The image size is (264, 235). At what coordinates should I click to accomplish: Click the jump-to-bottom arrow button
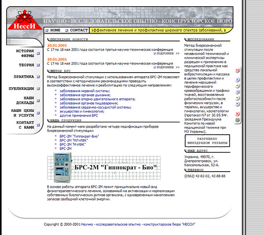point(237,104)
